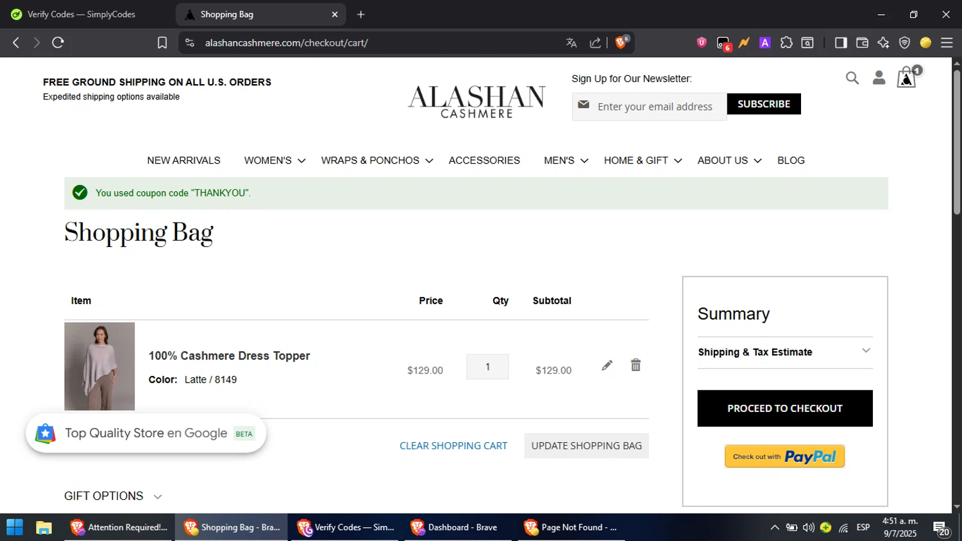This screenshot has width=962, height=541.
Task: Share this page via share icon
Action: [x=595, y=42]
